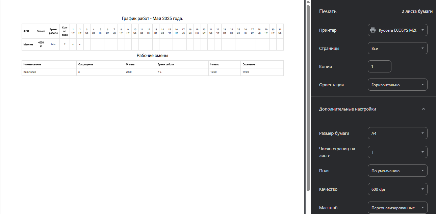Open the Printer destination dropdown
This screenshot has width=436, height=214.
pyautogui.click(x=397, y=30)
